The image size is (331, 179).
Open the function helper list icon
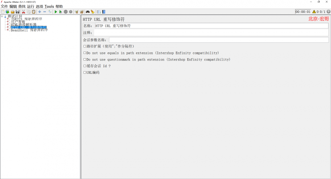(99, 12)
